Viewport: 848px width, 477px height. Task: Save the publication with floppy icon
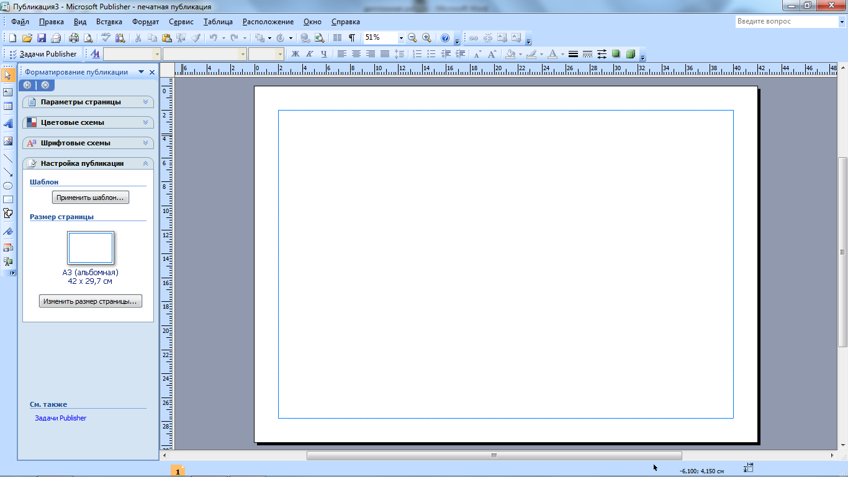pyautogui.click(x=42, y=38)
